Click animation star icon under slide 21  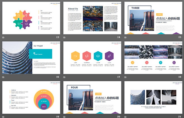[x=125, y=117]
